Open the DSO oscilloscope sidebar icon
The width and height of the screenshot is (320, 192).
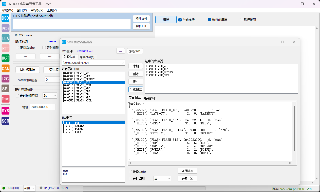tap(5, 18)
